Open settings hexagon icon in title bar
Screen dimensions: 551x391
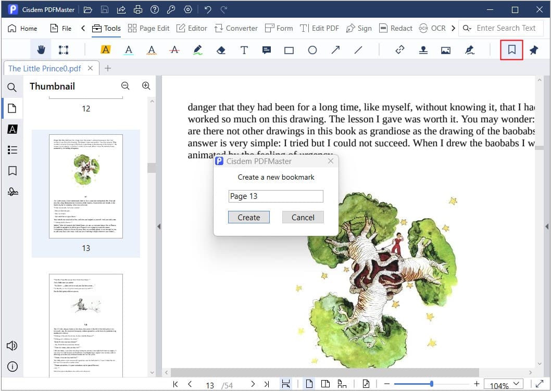click(188, 9)
